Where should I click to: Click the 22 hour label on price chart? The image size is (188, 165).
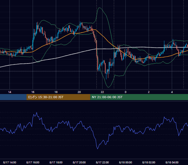[102, 92]
